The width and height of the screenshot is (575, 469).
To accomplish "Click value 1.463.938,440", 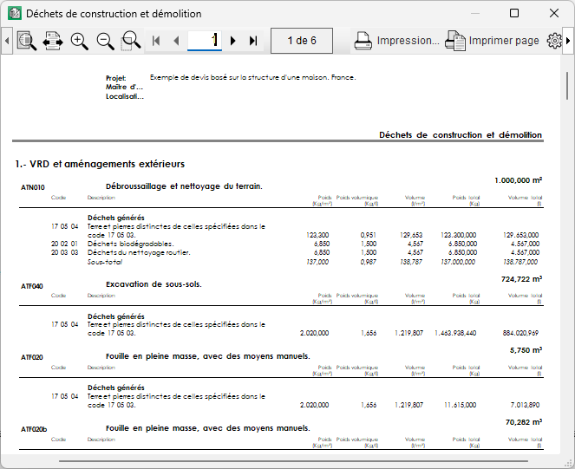I will (x=455, y=333).
